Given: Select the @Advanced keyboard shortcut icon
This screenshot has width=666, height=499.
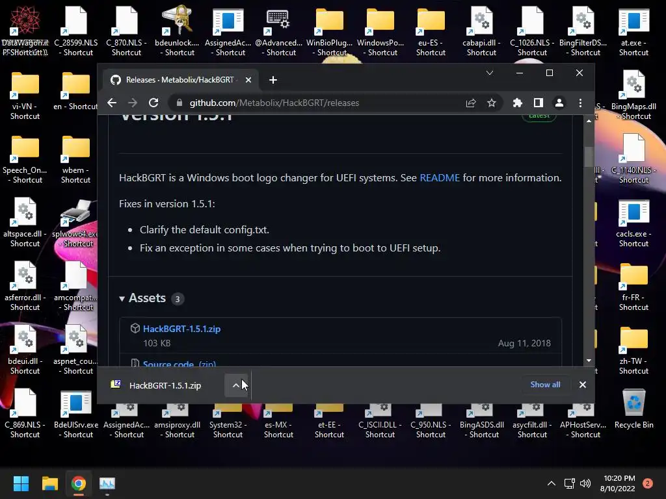Looking at the screenshot, I should (x=278, y=31).
